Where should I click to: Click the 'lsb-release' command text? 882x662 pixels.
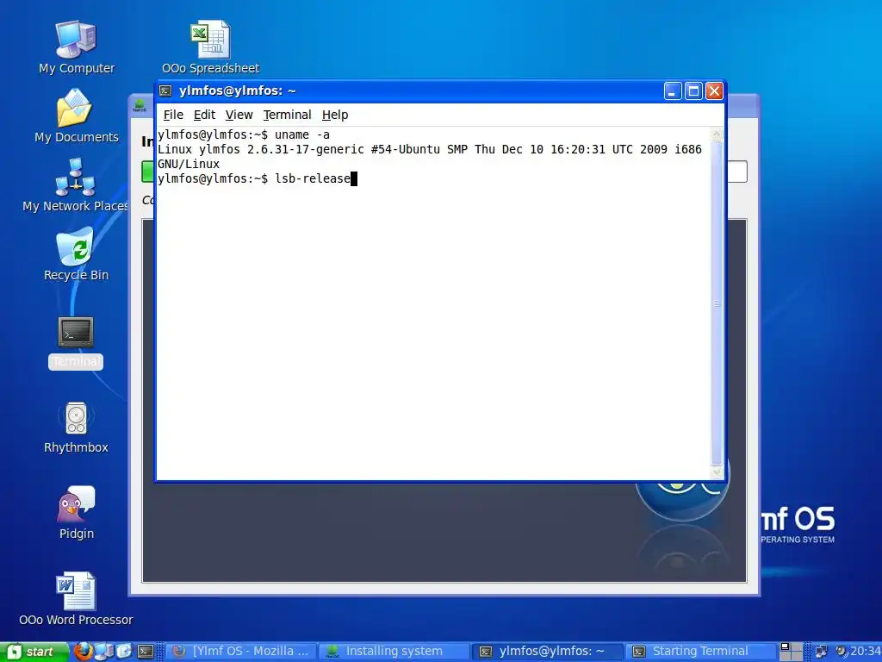click(312, 178)
